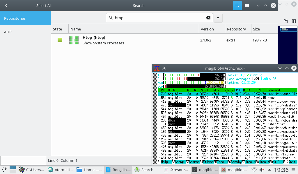Select the PID 1584 htop process row
The height and width of the screenshot is (174, 298).
(x=228, y=98)
